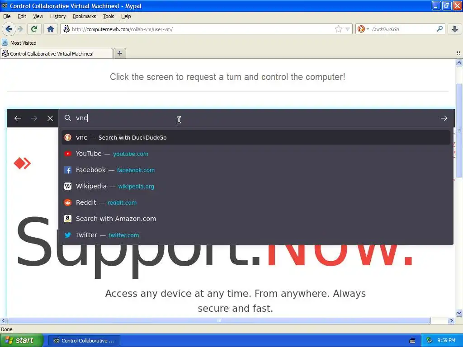Click the search magnifier in search box
The width and height of the screenshot is (463, 347).
[x=439, y=29]
